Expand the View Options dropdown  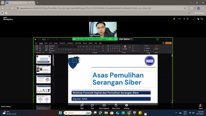click(125, 39)
